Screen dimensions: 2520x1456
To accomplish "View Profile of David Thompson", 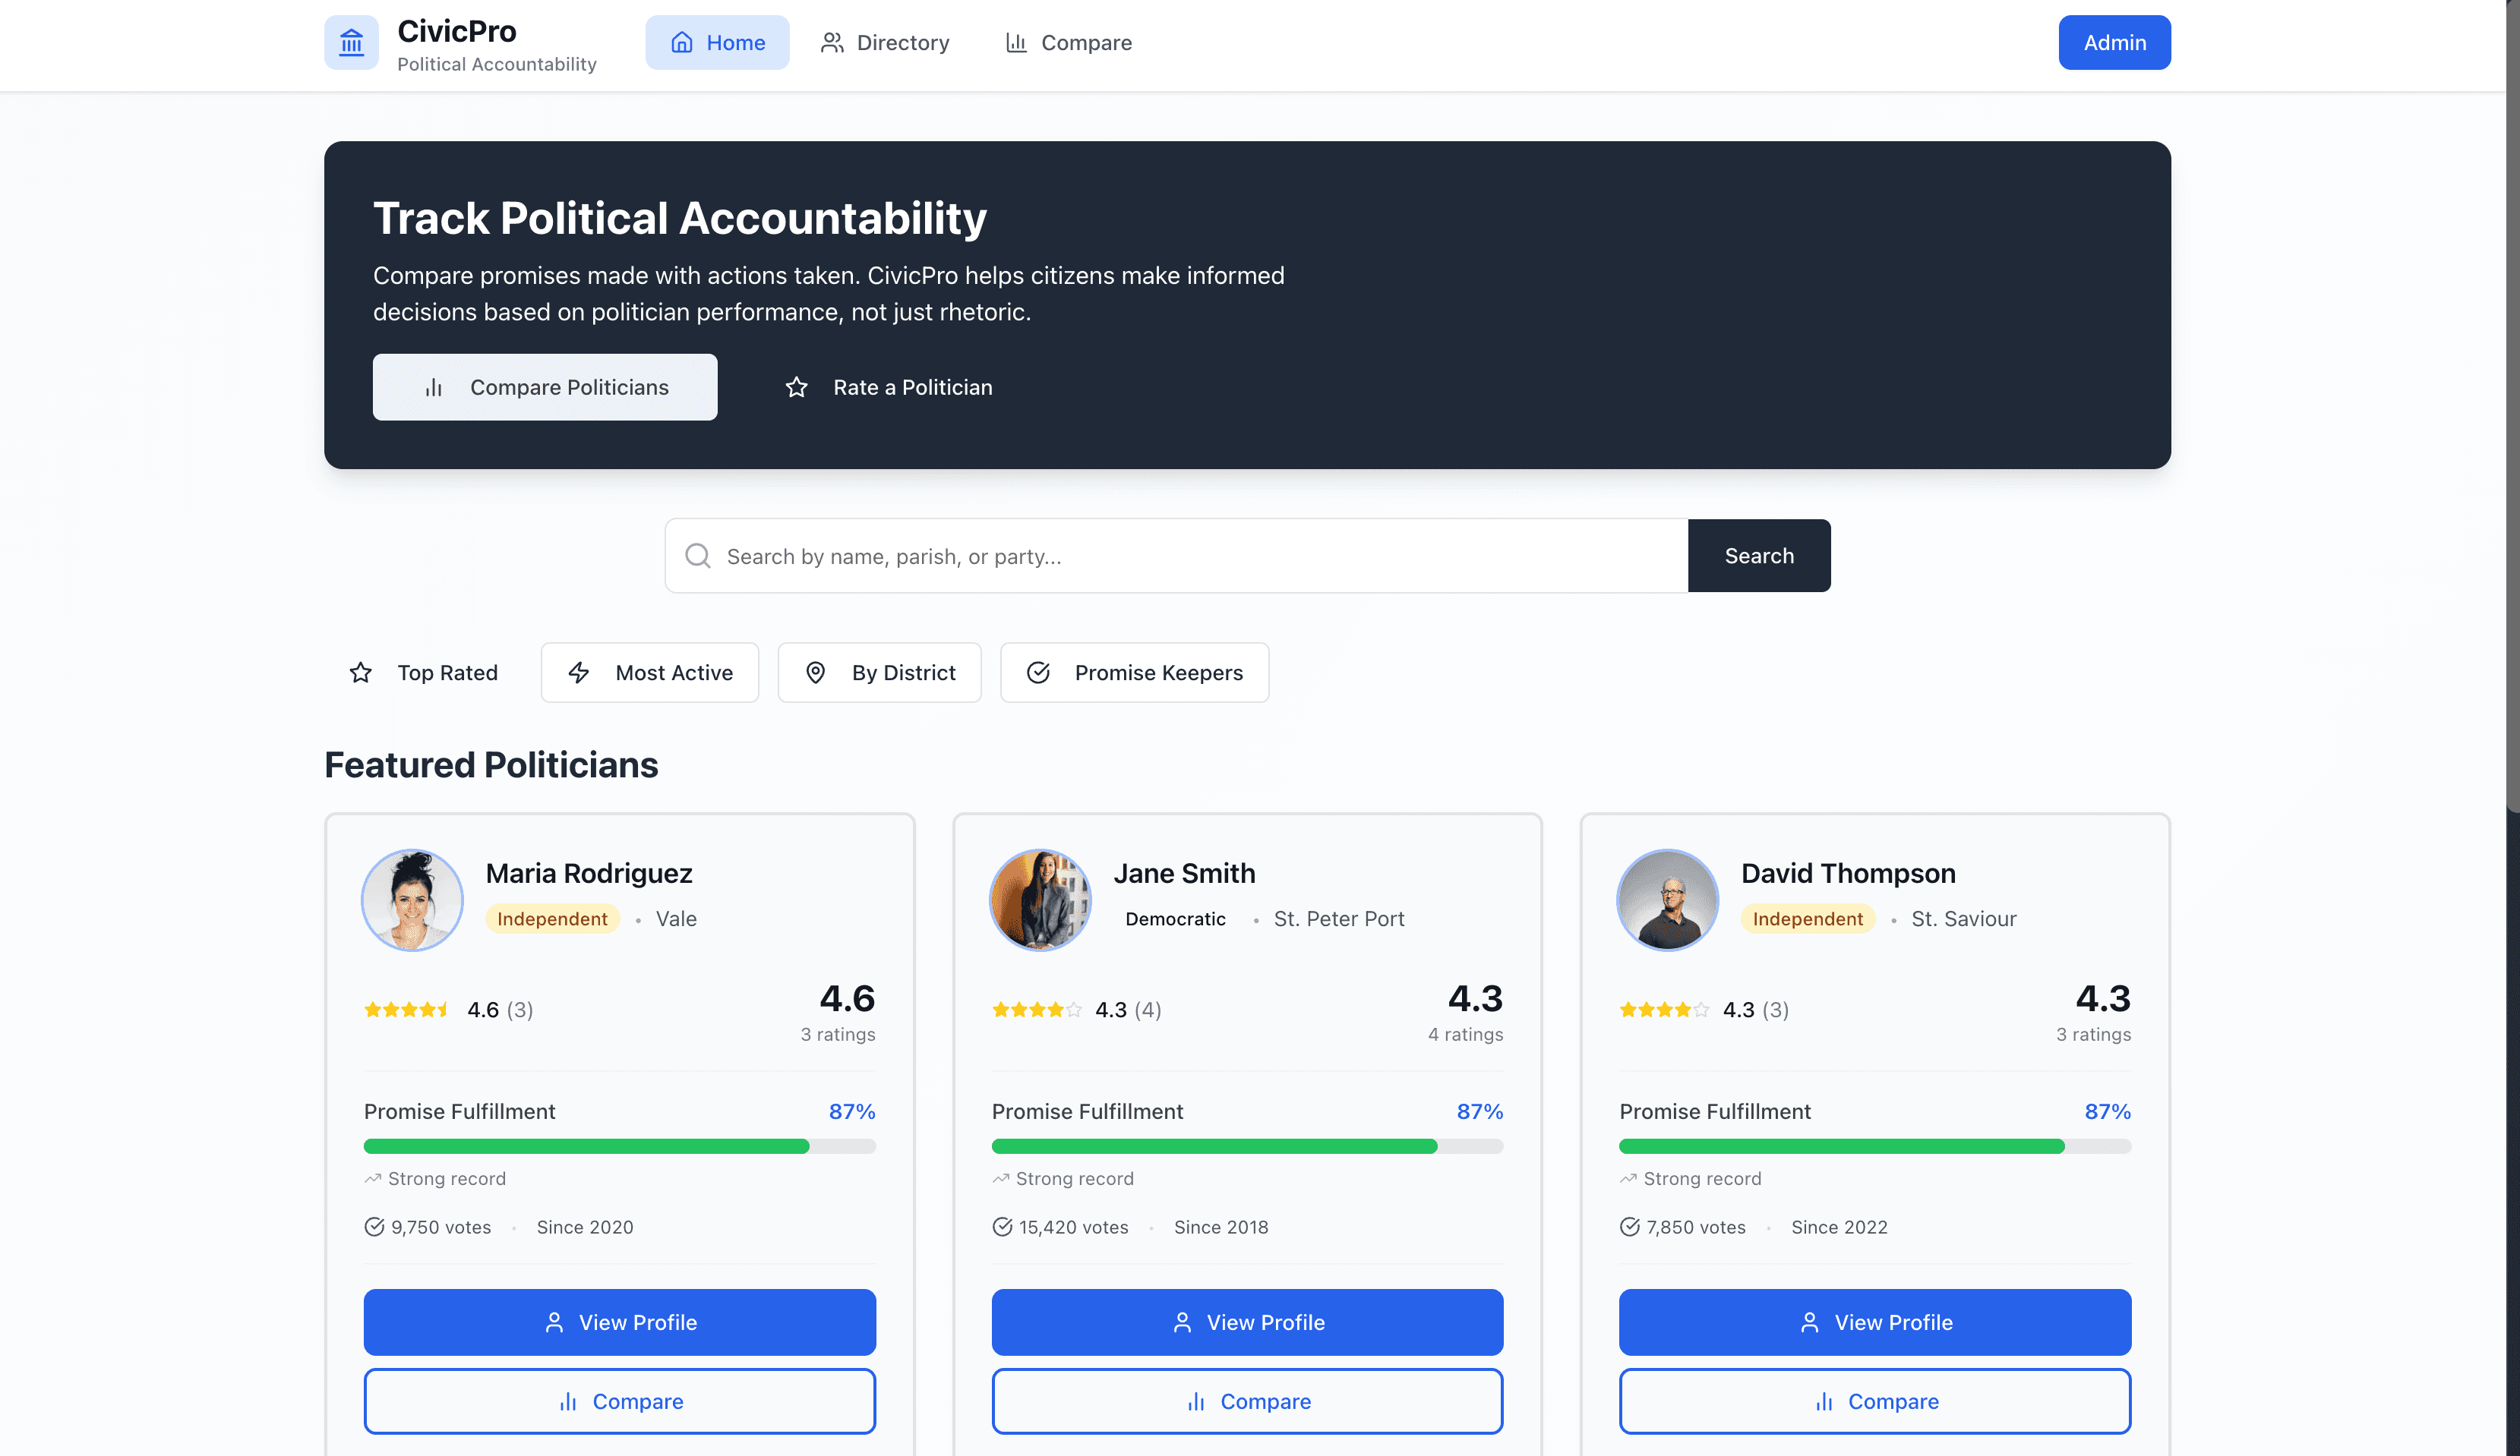I will click(1874, 1321).
